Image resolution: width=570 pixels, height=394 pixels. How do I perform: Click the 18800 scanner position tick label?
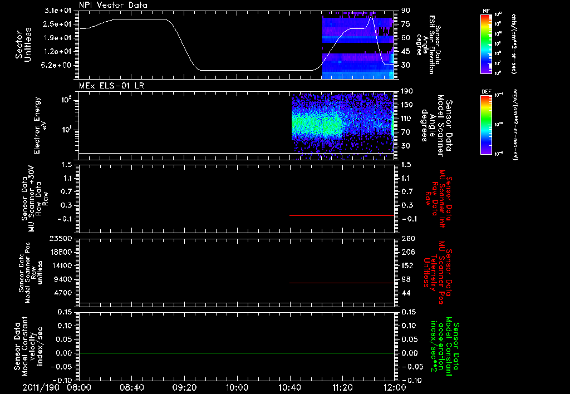pyautogui.click(x=61, y=252)
